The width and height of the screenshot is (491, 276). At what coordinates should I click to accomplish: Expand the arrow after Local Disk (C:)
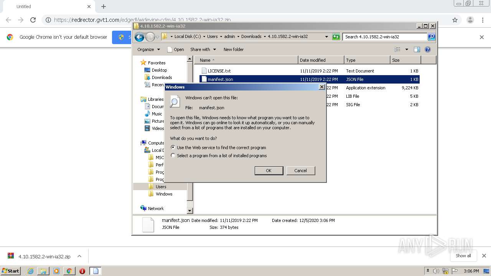coord(204,37)
